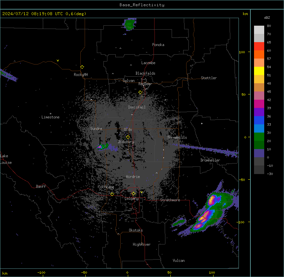Click the Sundre town label
284x277 pixels.
pos(96,129)
